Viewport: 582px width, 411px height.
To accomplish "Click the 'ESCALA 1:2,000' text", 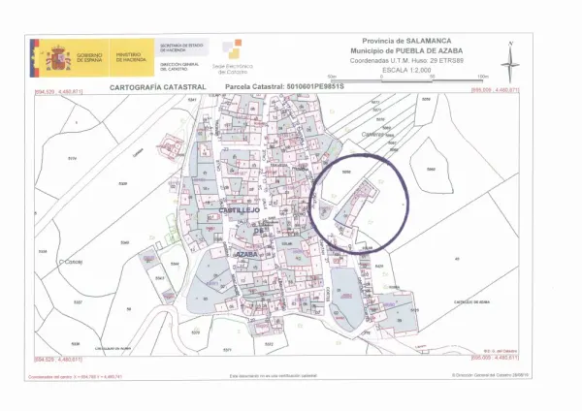I will [x=406, y=70].
